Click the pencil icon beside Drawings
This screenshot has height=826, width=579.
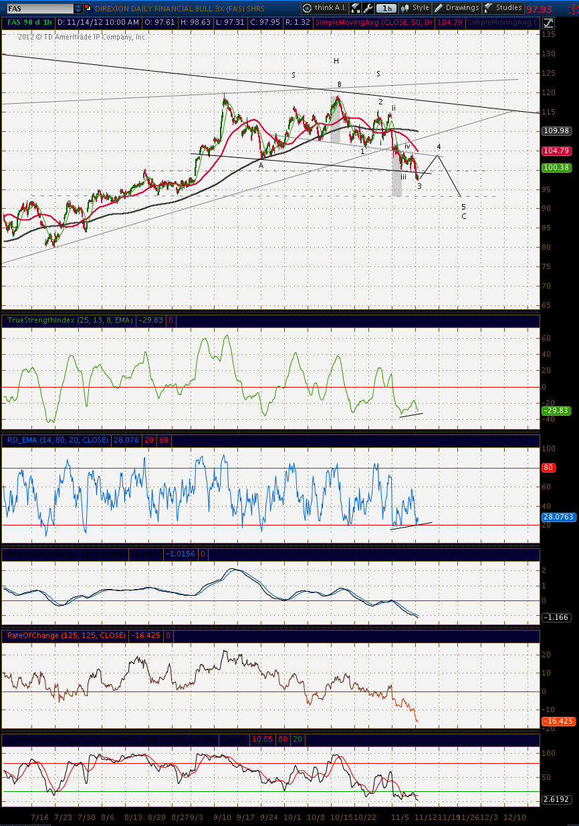439,8
